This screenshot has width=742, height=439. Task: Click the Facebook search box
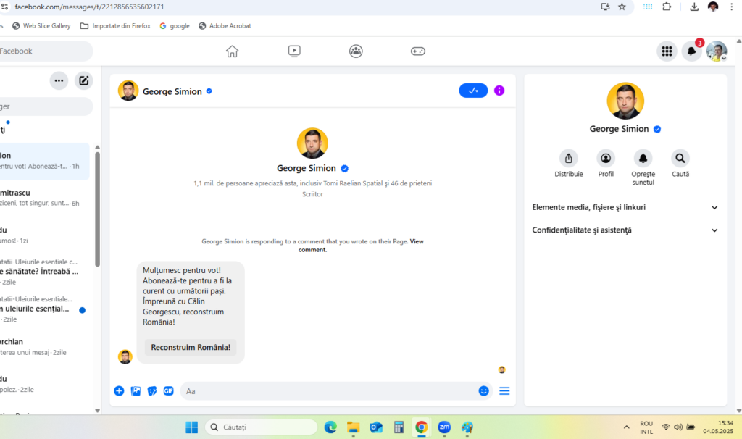click(46, 51)
